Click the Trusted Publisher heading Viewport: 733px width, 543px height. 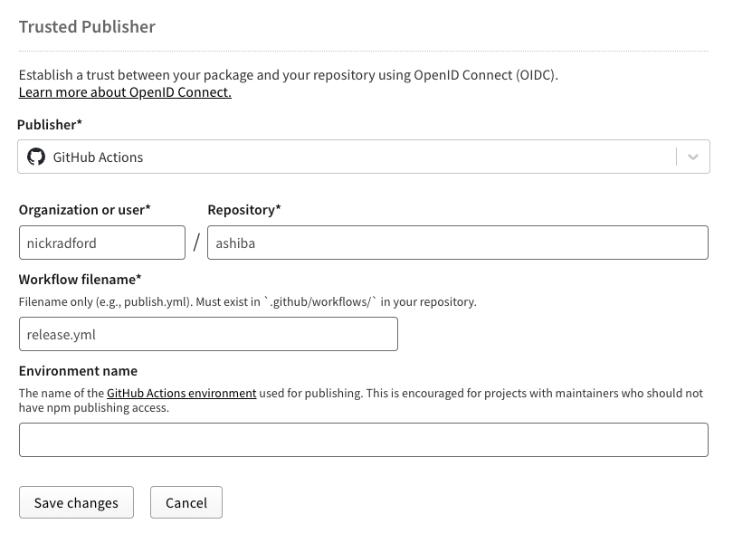coord(86,26)
